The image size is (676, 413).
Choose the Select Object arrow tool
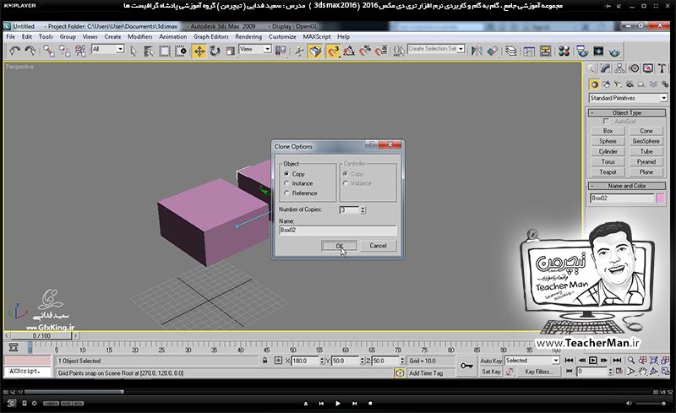point(134,52)
